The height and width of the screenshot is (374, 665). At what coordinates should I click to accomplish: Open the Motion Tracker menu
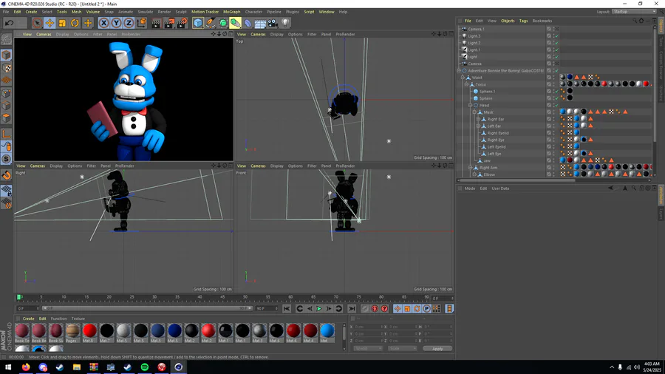pos(205,12)
